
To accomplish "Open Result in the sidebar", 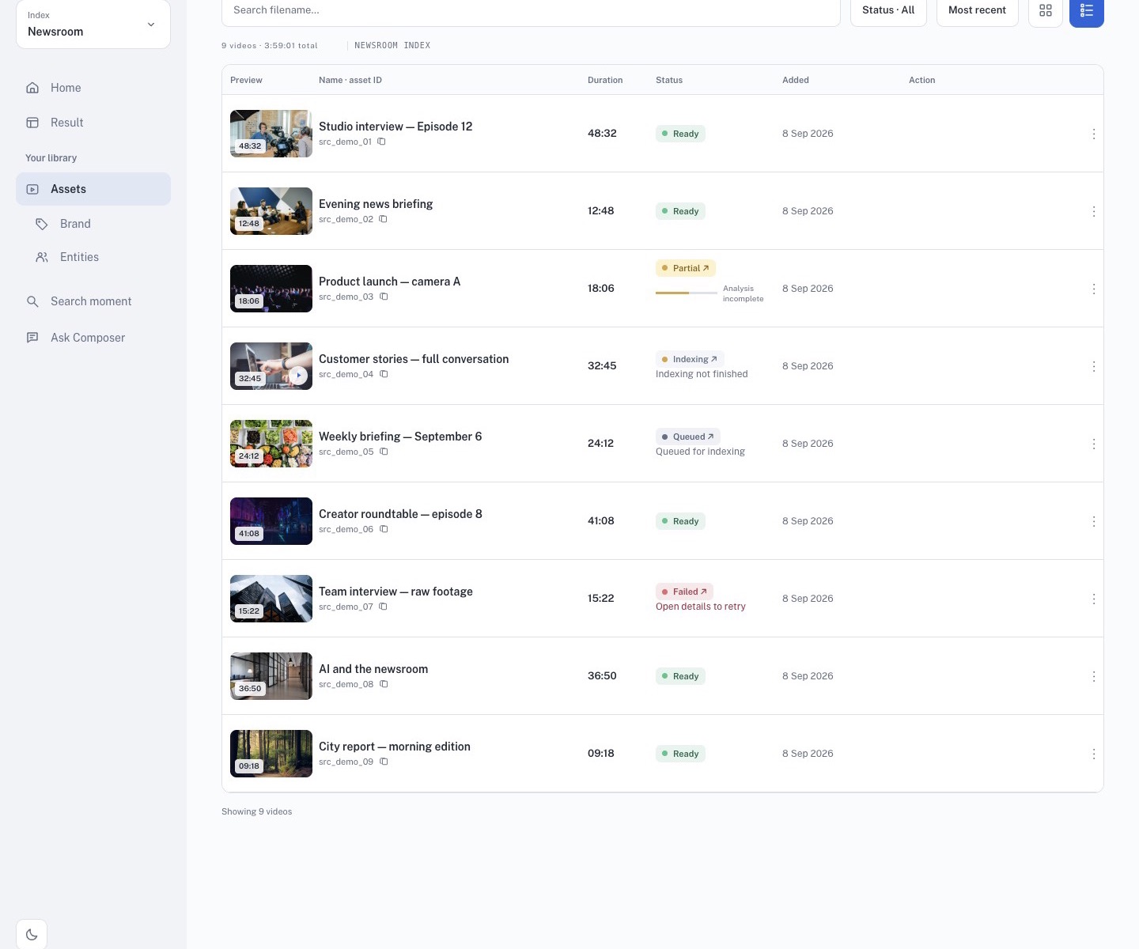I will (93, 123).
